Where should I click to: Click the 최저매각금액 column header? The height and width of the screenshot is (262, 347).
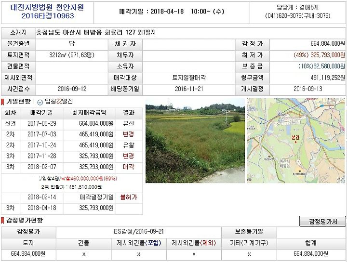pos(89,113)
